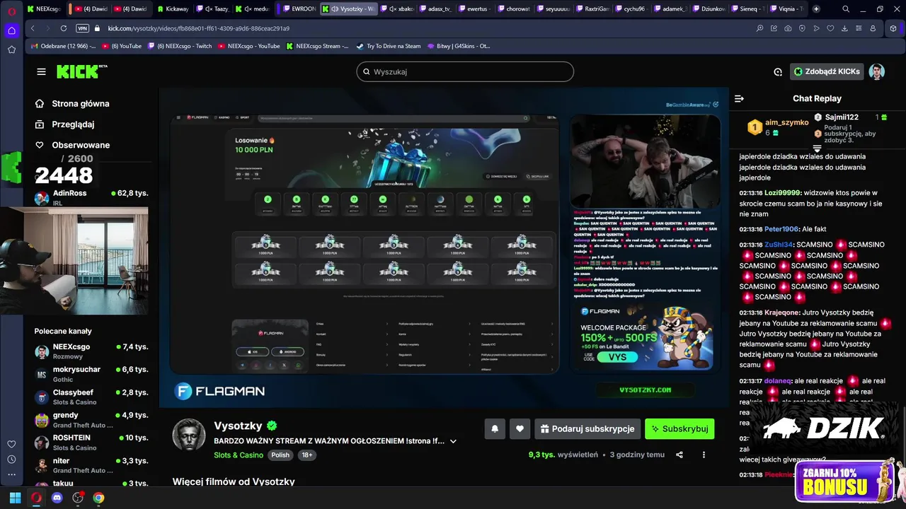Open the browser extensions cube icon
The image size is (906, 509).
[893, 28]
